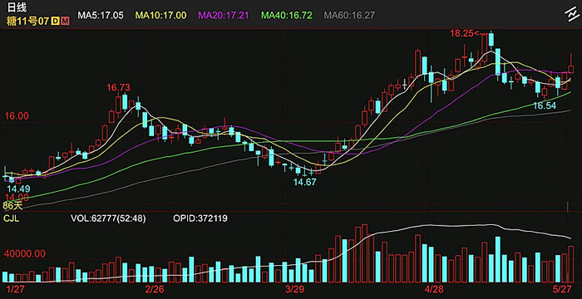Click the CJL indicator label
582x299 pixels.
click(12, 218)
